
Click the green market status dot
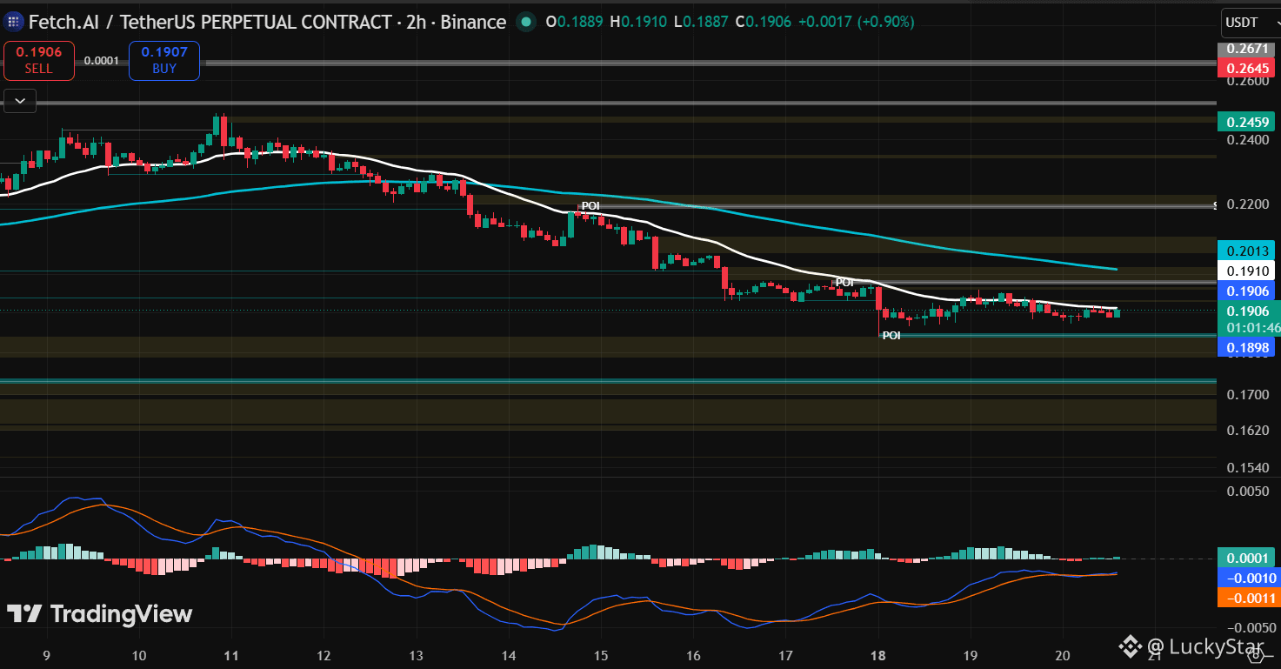coord(526,22)
